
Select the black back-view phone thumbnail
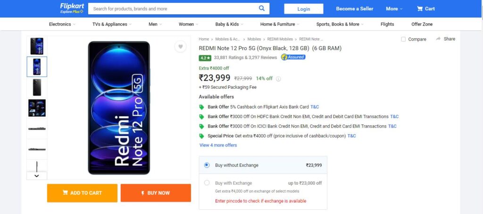37,87
